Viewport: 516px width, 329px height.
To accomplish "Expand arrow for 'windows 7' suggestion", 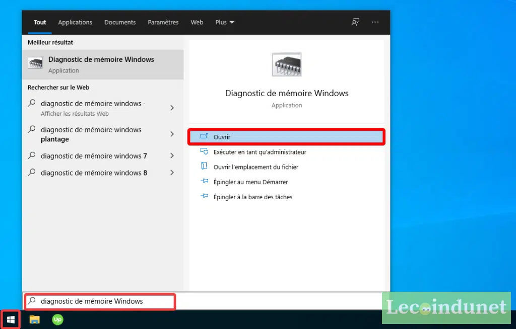I will coord(172,156).
